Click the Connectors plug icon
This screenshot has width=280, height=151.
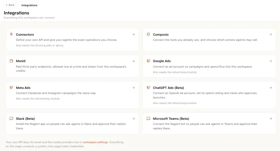(11, 34)
